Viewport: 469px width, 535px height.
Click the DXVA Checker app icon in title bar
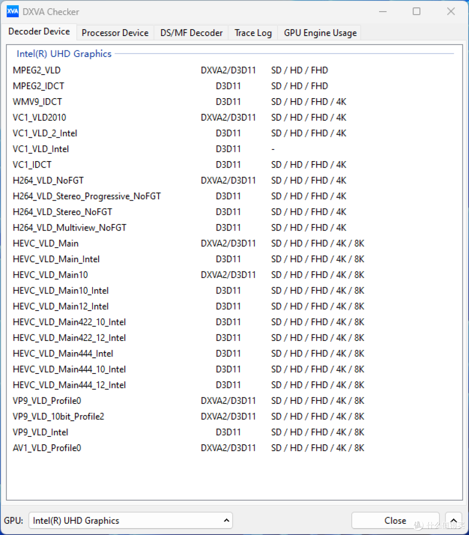(13, 12)
